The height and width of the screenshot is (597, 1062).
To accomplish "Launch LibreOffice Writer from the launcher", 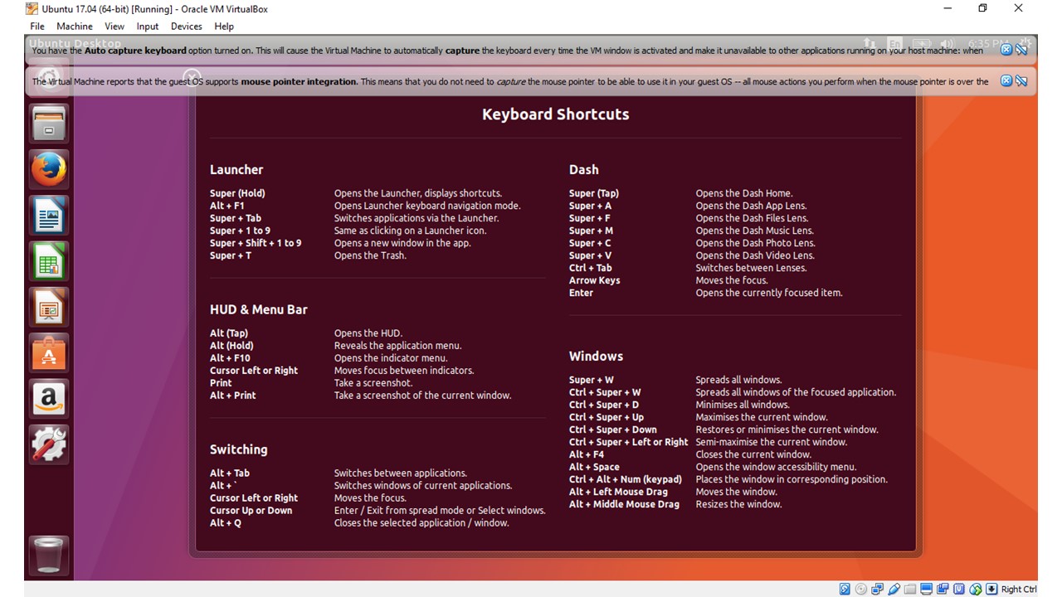I will coord(49,217).
